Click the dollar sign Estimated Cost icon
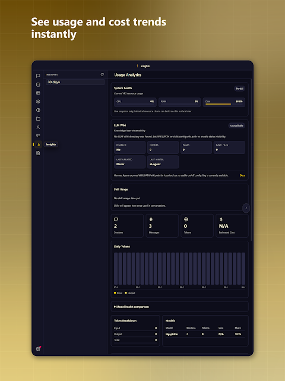Image resolution: width=285 pixels, height=381 pixels. point(221,219)
